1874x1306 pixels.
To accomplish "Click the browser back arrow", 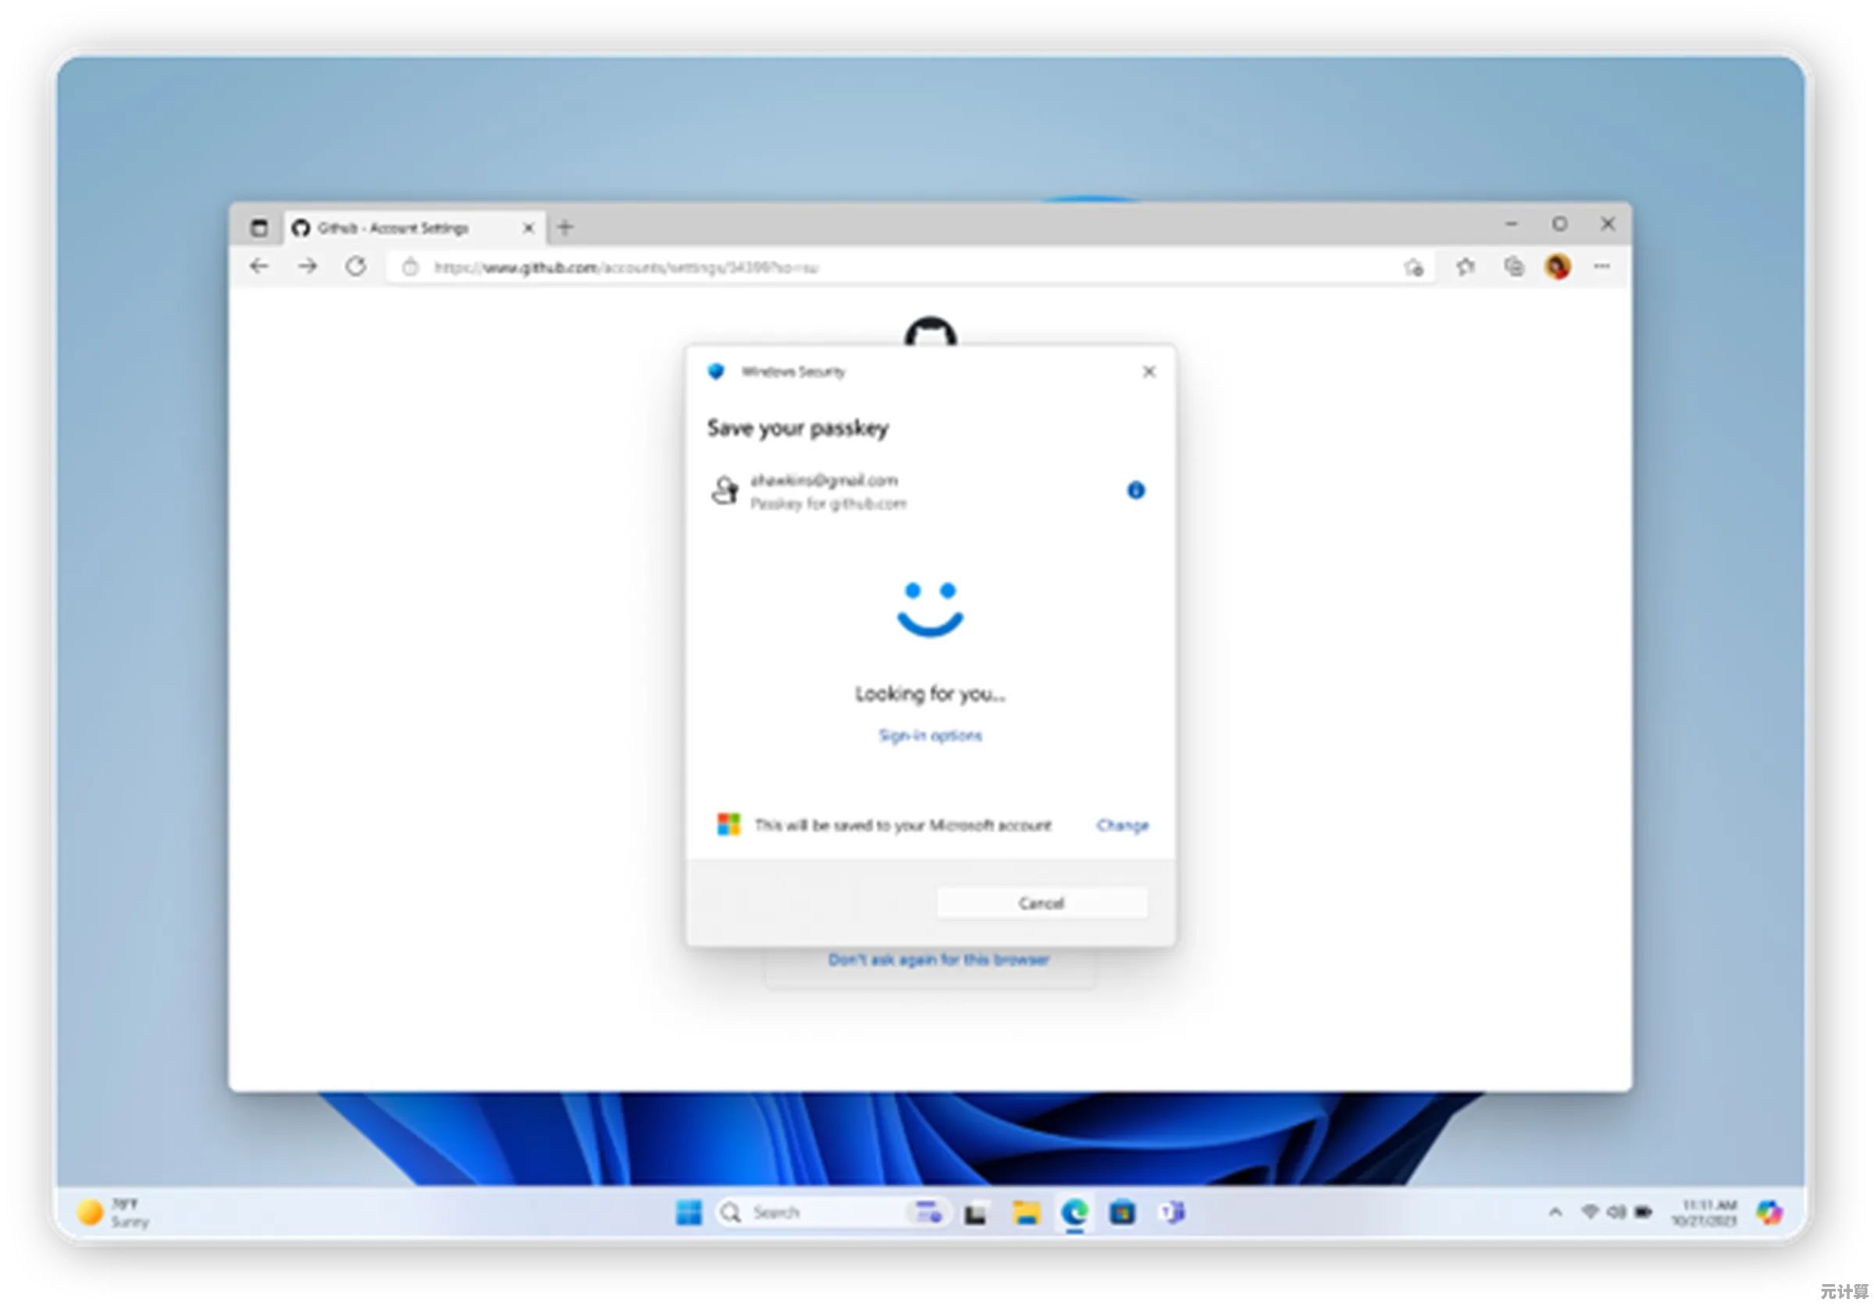I will click(x=258, y=267).
